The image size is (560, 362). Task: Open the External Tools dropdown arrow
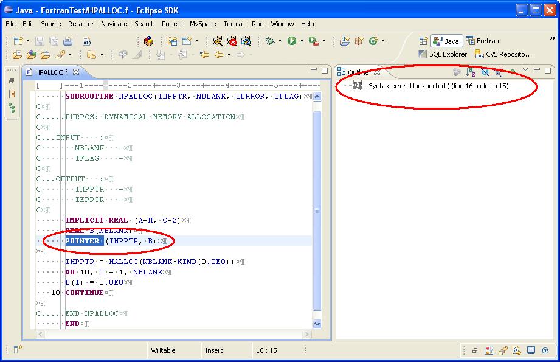324,41
